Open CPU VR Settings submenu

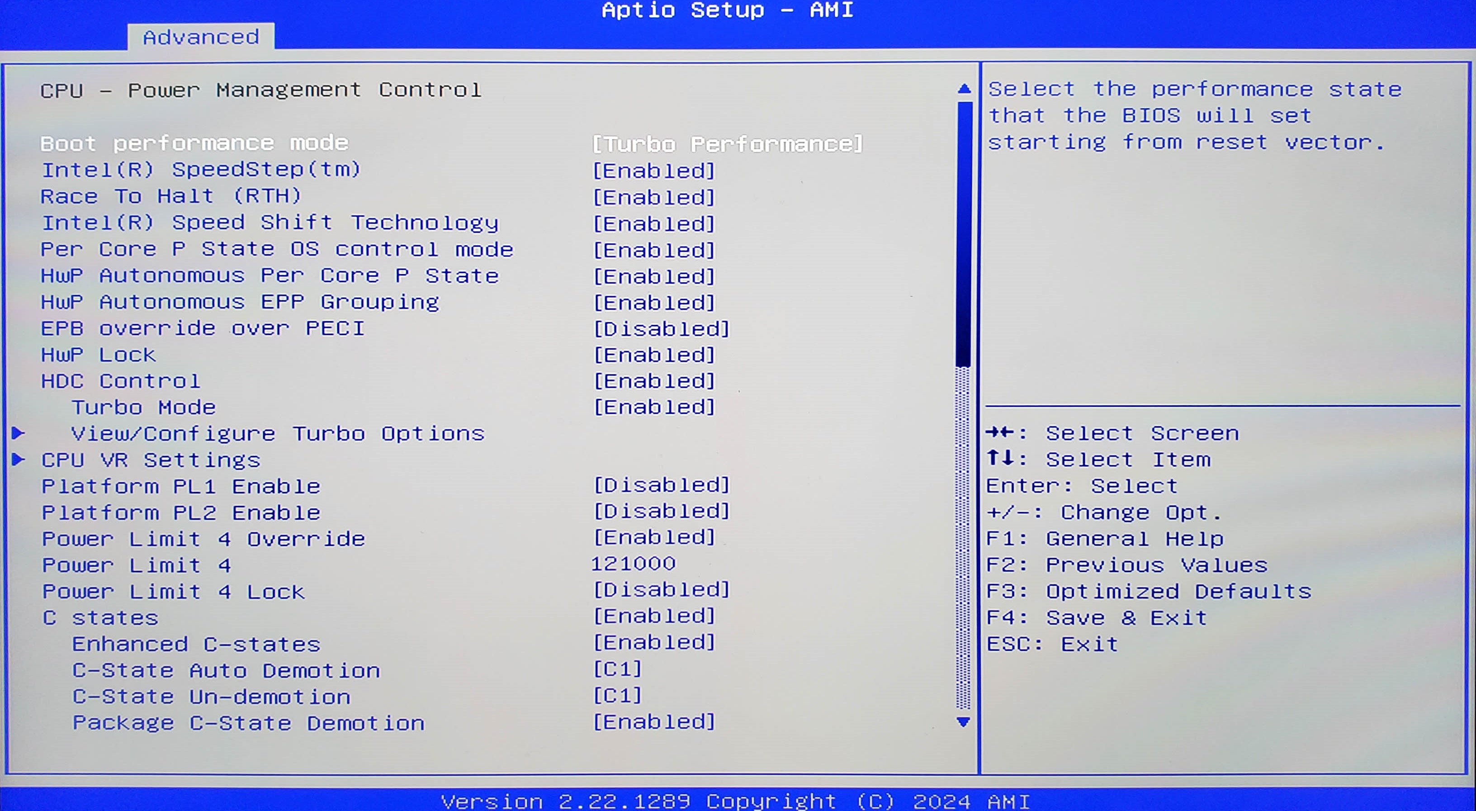151,460
